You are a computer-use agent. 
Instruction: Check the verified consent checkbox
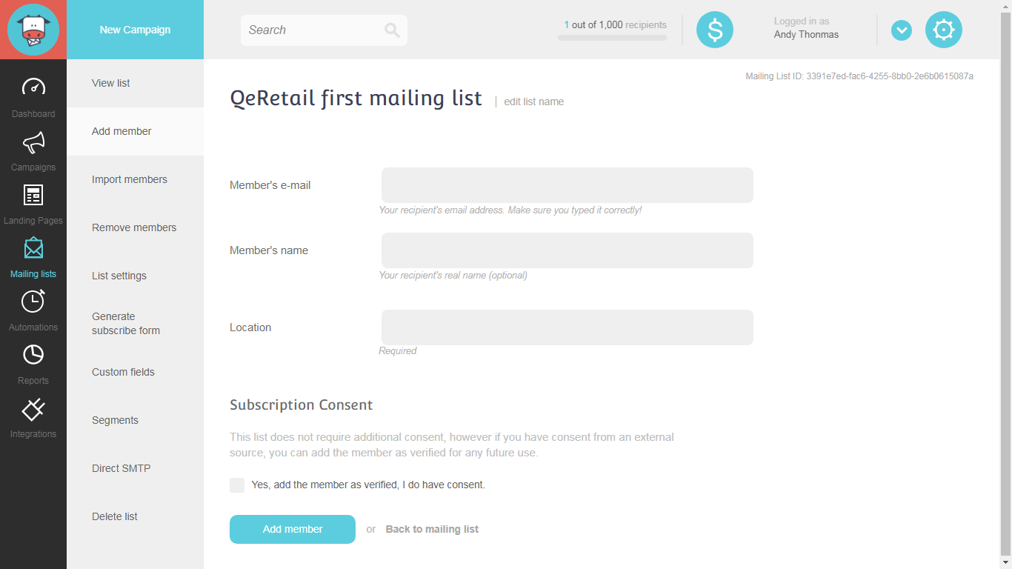coord(237,485)
